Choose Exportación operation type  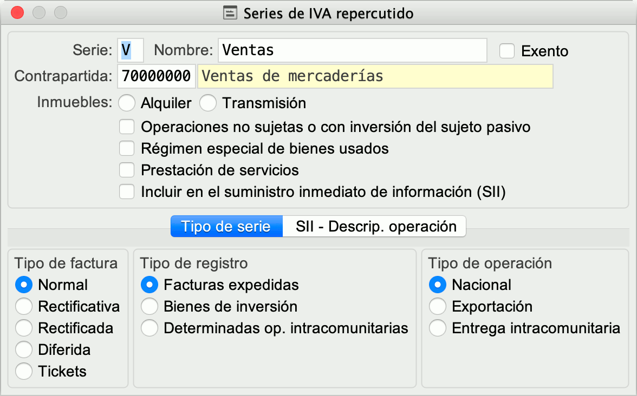[x=438, y=307]
